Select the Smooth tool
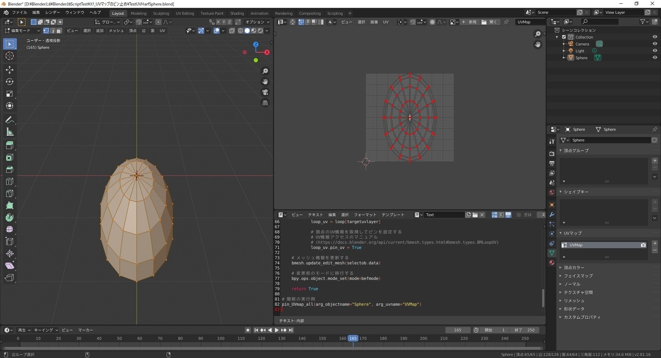Viewport: 661px width, 358px height. pyautogui.click(x=9, y=229)
